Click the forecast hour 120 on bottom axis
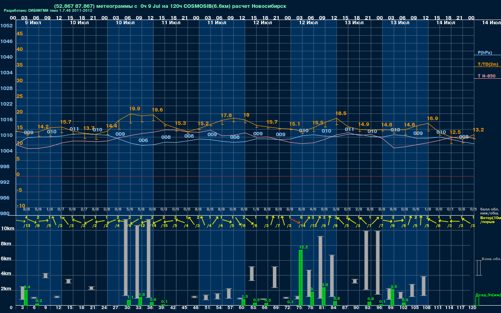The height and width of the screenshot is (313, 501). click(x=472, y=308)
